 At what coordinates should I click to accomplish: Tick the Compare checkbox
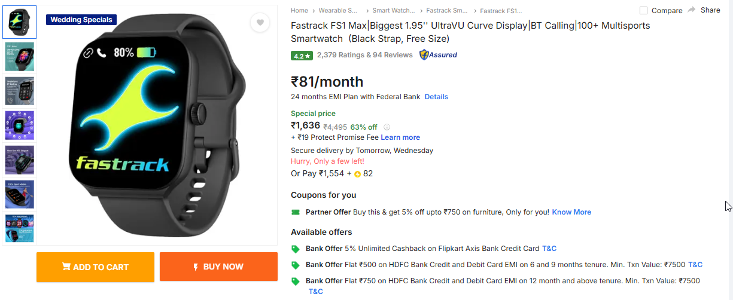pos(644,11)
